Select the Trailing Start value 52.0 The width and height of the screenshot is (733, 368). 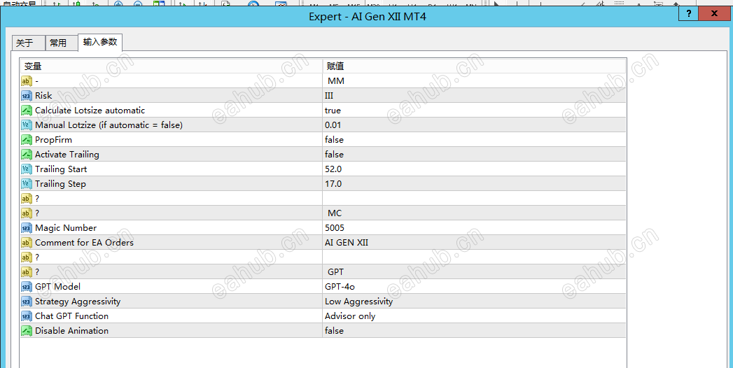click(333, 169)
